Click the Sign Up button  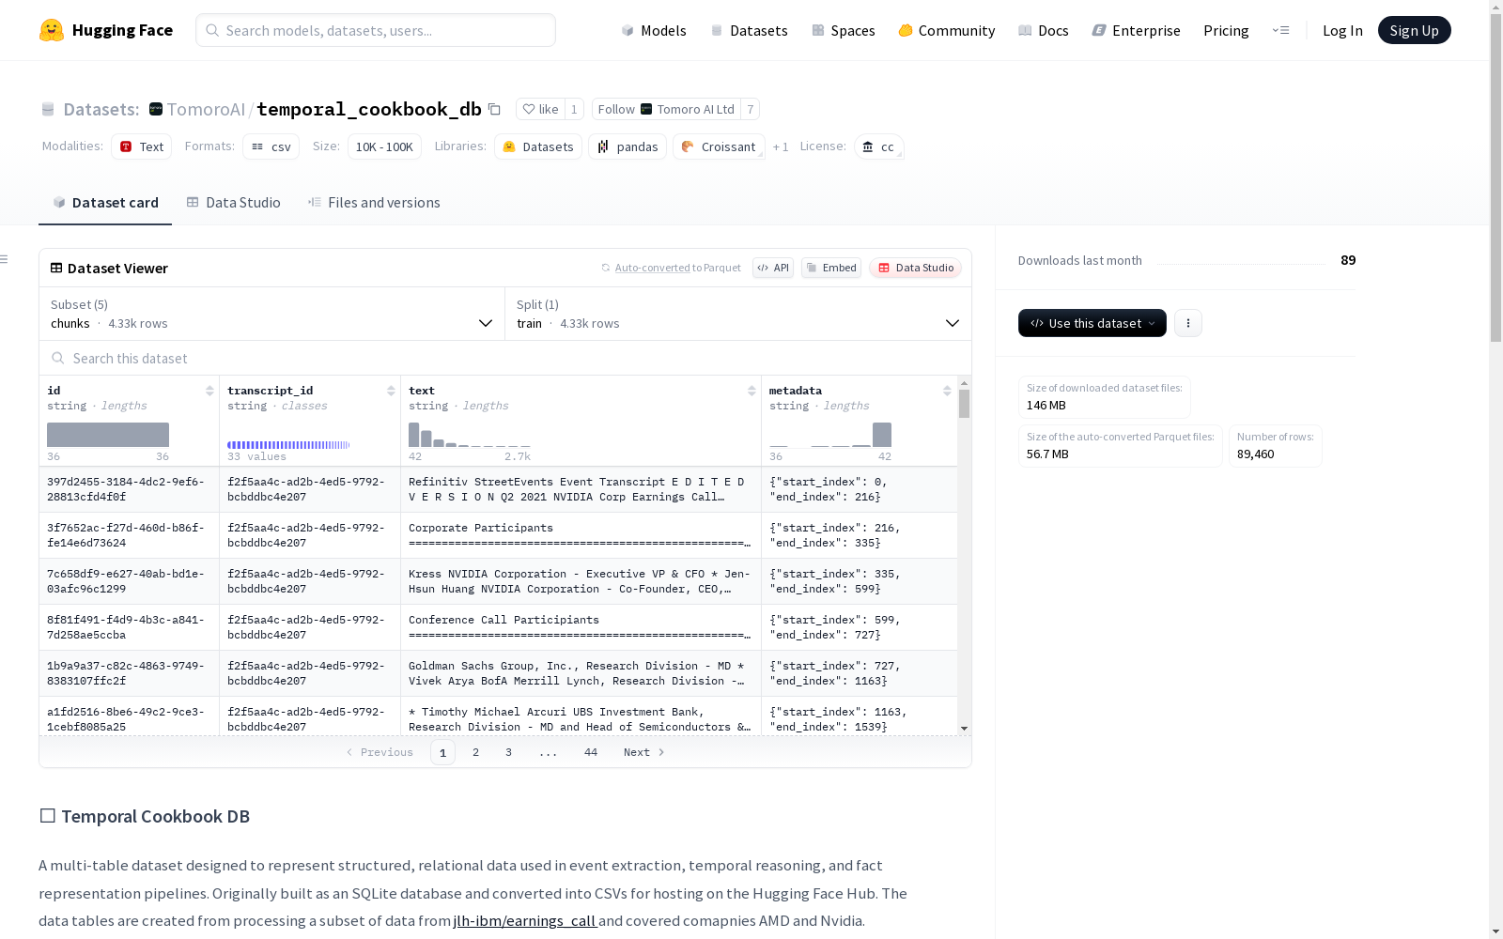coord(1414,30)
